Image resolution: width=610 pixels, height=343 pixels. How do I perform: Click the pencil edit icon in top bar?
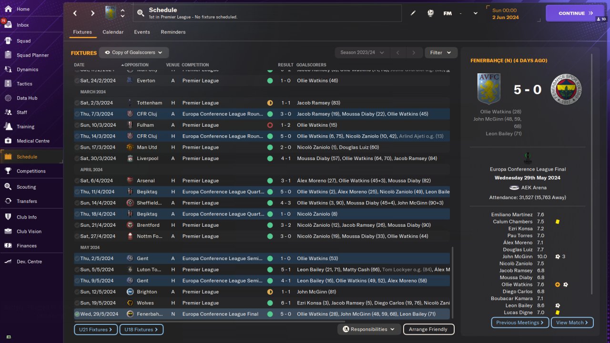pos(413,13)
